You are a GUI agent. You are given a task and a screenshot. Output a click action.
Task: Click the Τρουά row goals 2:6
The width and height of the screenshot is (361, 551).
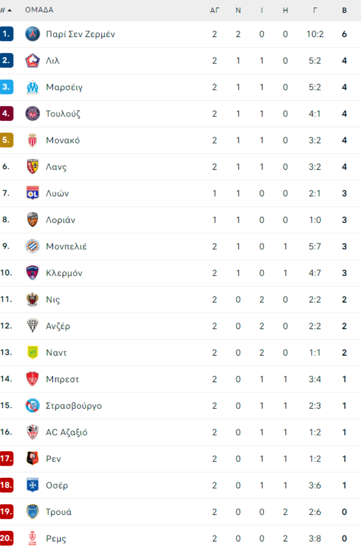pyautogui.click(x=315, y=512)
